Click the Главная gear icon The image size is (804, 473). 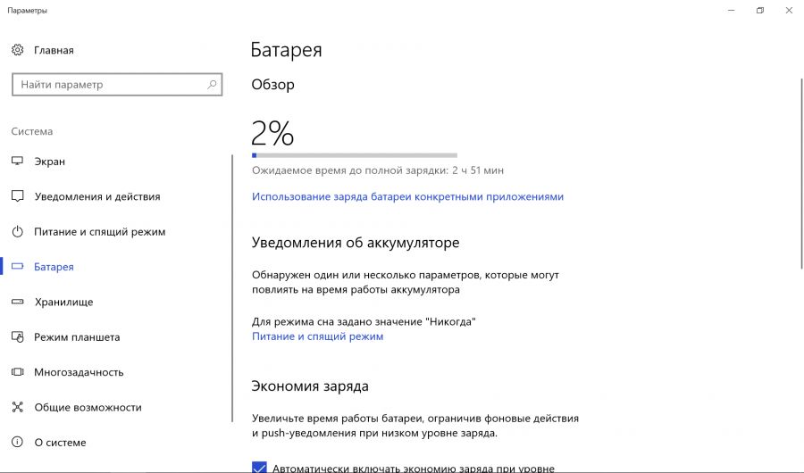point(17,51)
